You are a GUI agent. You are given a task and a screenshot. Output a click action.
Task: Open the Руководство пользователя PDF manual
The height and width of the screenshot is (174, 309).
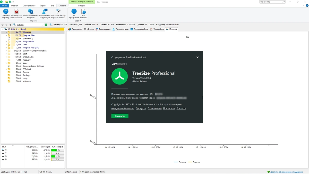(x=16, y=11)
